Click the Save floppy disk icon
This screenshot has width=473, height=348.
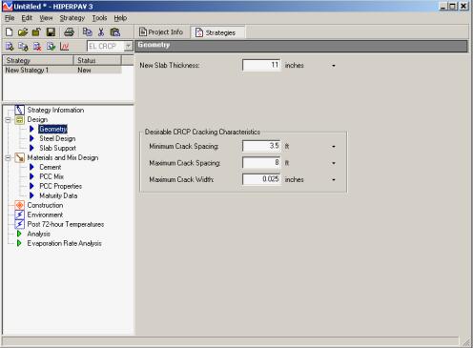point(51,31)
